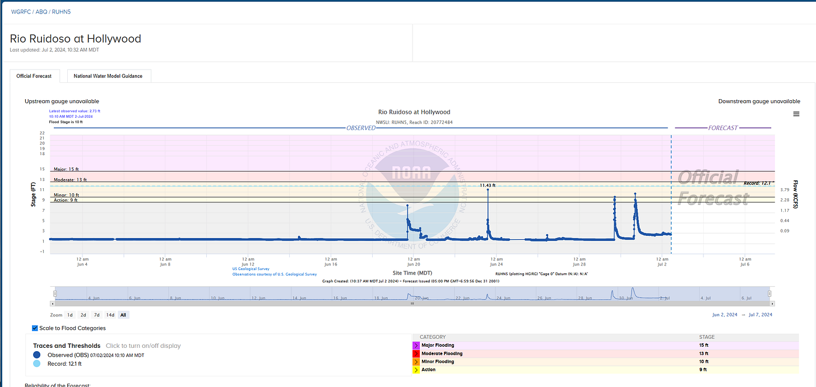The image size is (816, 387).
Task: Click the Record: 12.1 chart label
Action: pyautogui.click(x=759, y=183)
